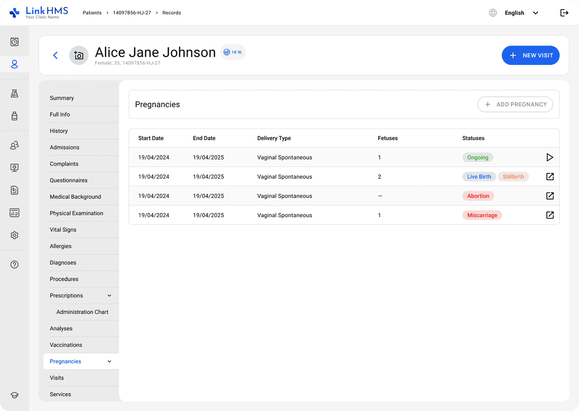Go back using the left arrow

click(x=56, y=55)
